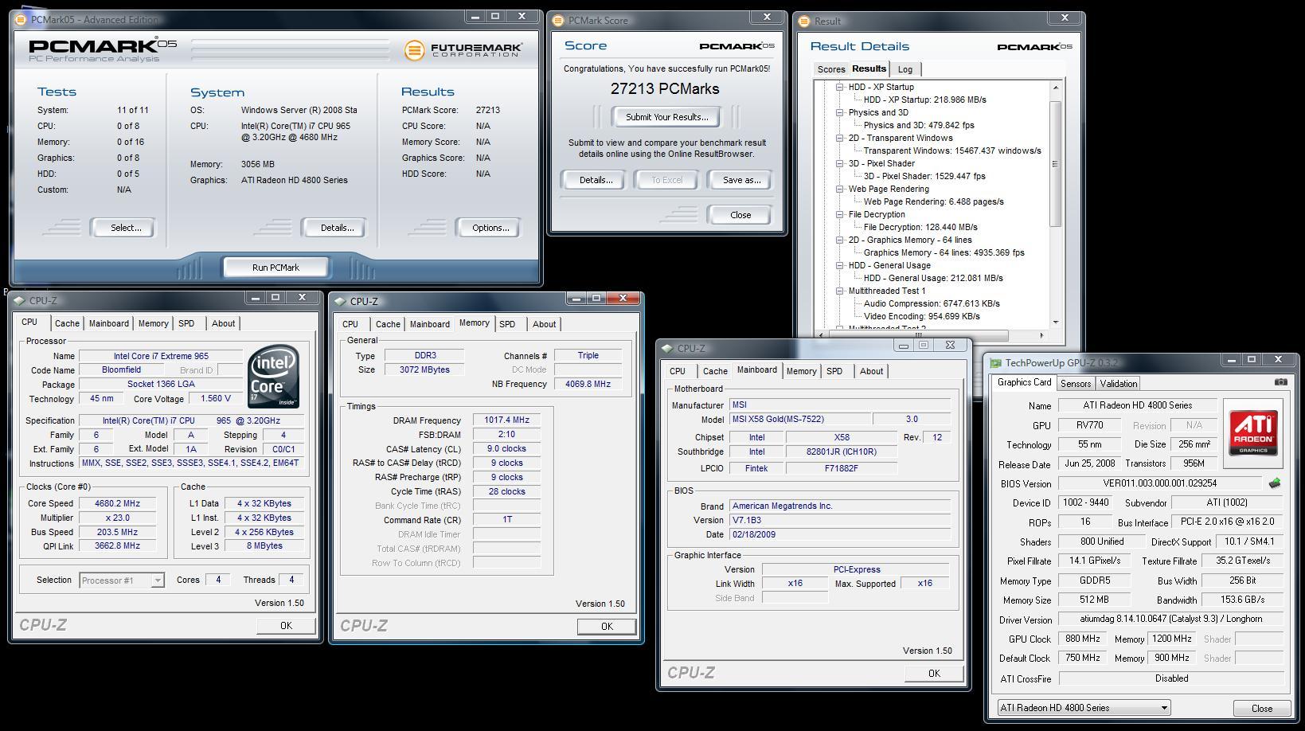Save GPU BIOS with green chip icon
This screenshot has height=731, width=1305.
1274,483
